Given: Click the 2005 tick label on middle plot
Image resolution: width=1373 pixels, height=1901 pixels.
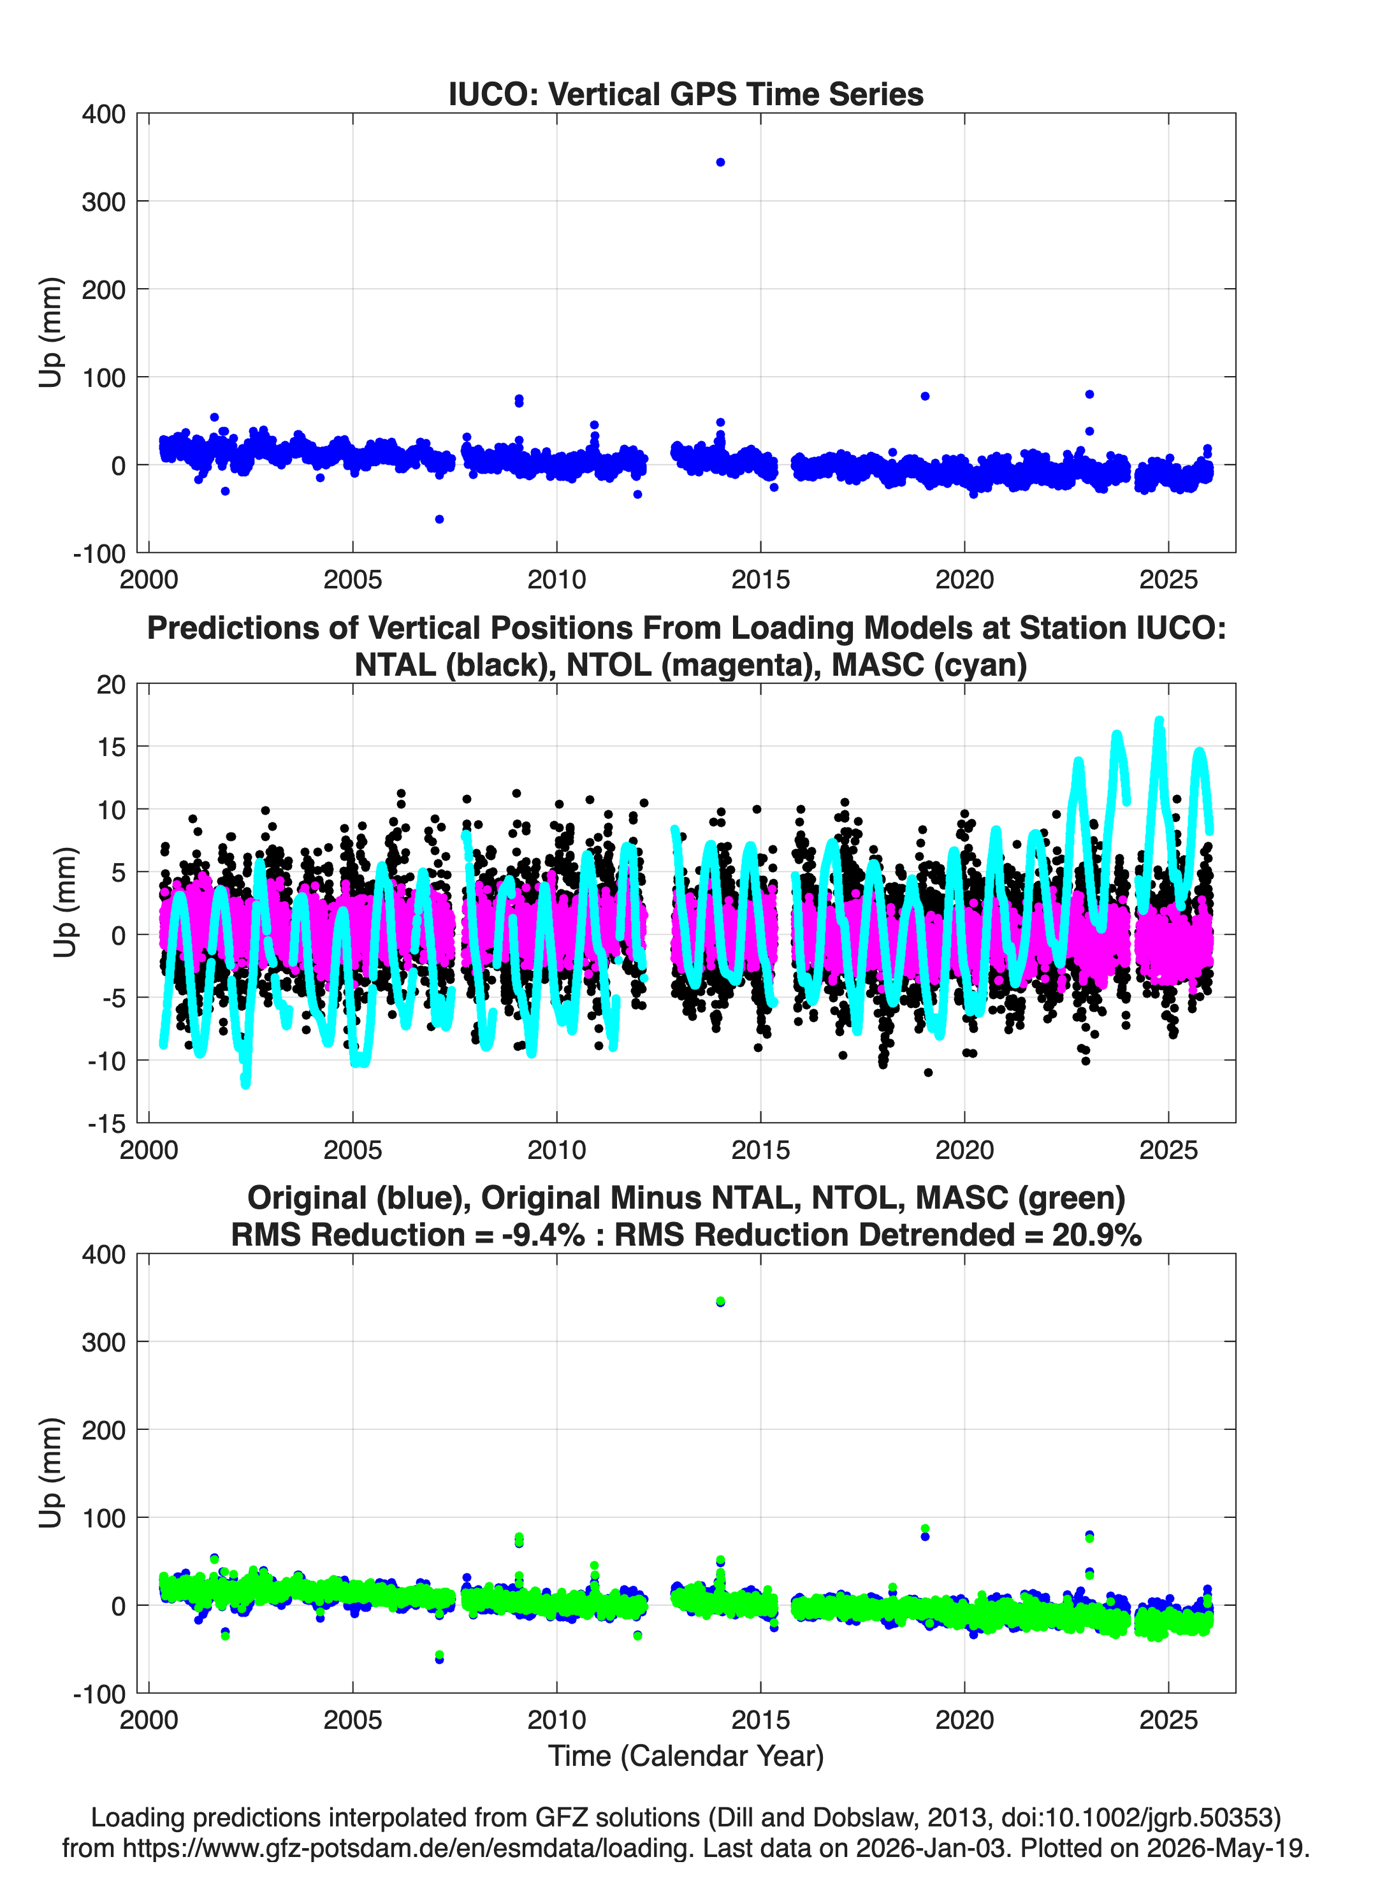Looking at the screenshot, I should pos(353,1150).
